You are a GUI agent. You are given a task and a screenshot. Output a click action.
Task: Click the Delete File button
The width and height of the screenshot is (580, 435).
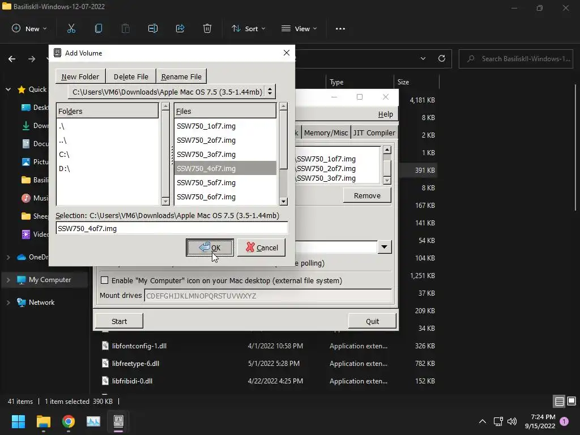pyautogui.click(x=131, y=76)
